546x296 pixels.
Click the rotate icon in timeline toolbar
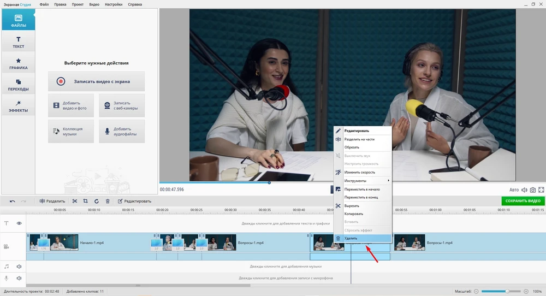point(97,201)
